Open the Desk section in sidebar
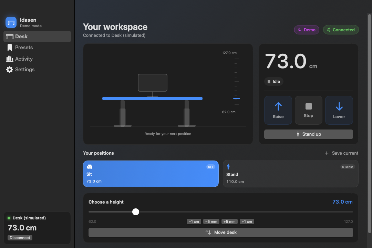The width and height of the screenshot is (372, 248). point(37,37)
